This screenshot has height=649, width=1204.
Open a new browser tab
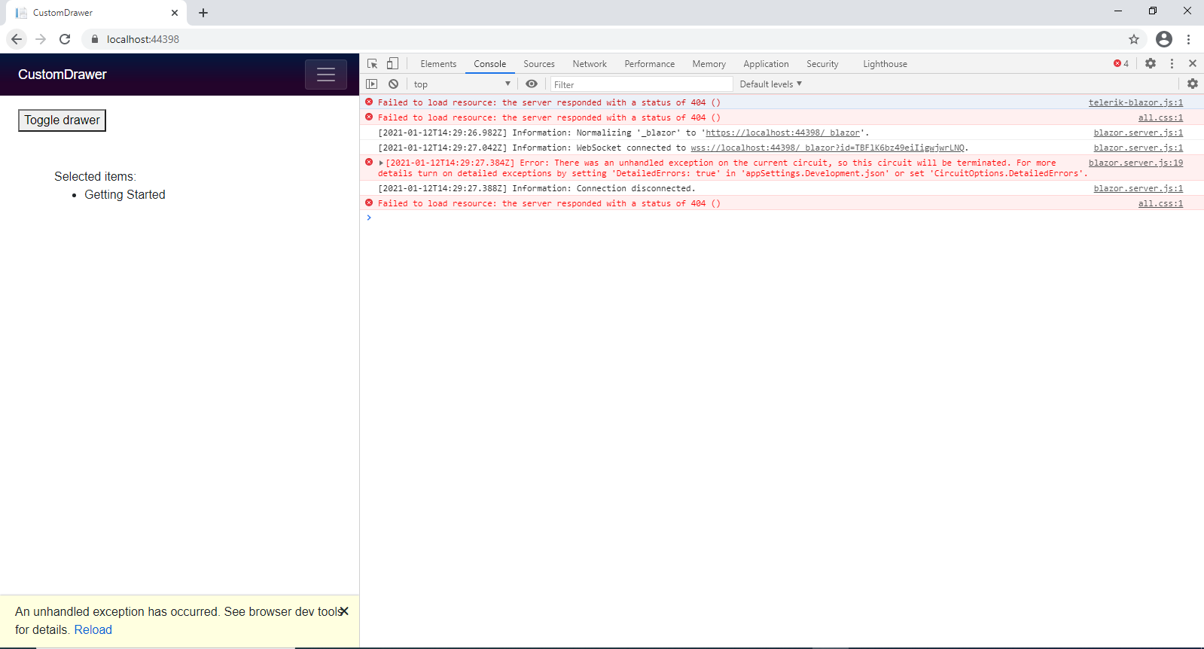pos(203,13)
